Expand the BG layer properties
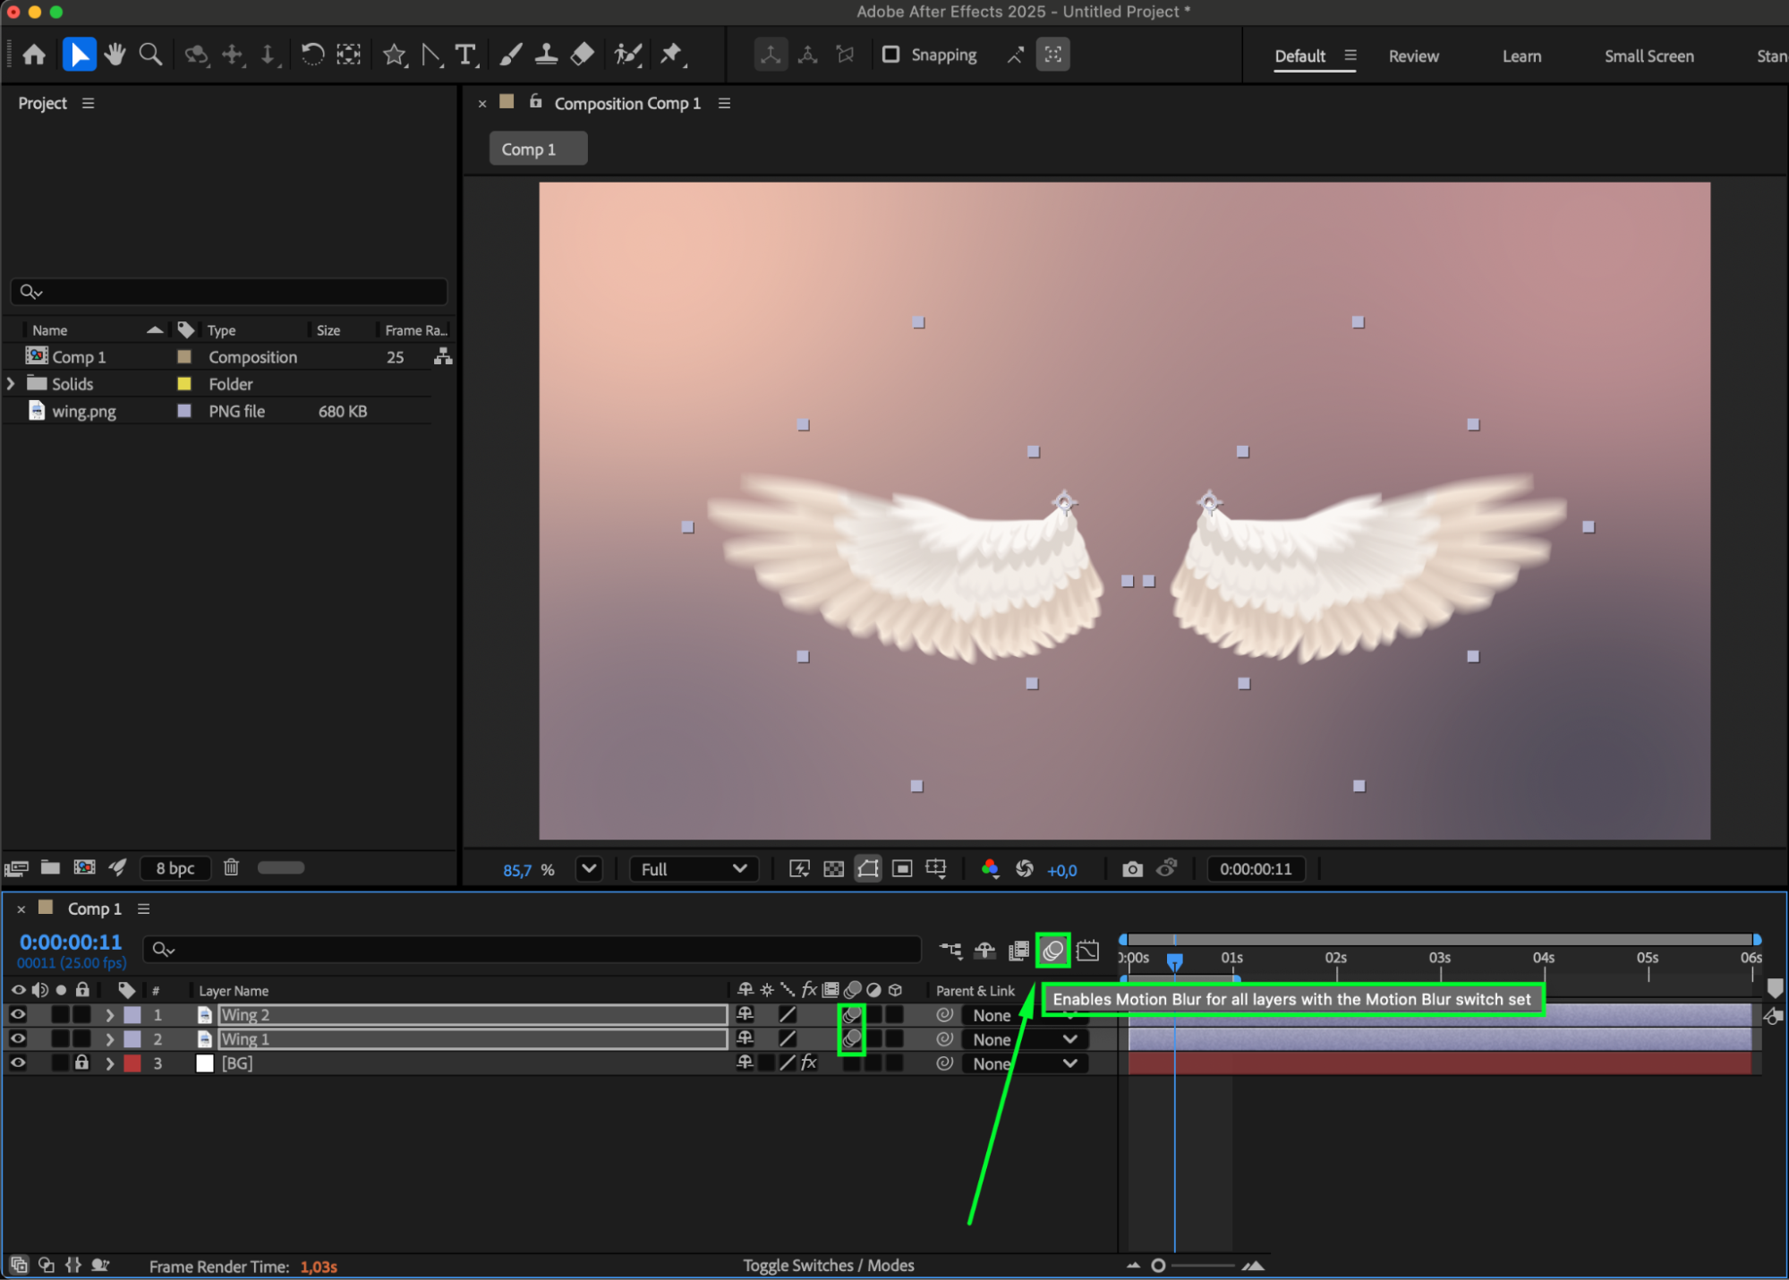The height and width of the screenshot is (1280, 1789). pyautogui.click(x=109, y=1063)
